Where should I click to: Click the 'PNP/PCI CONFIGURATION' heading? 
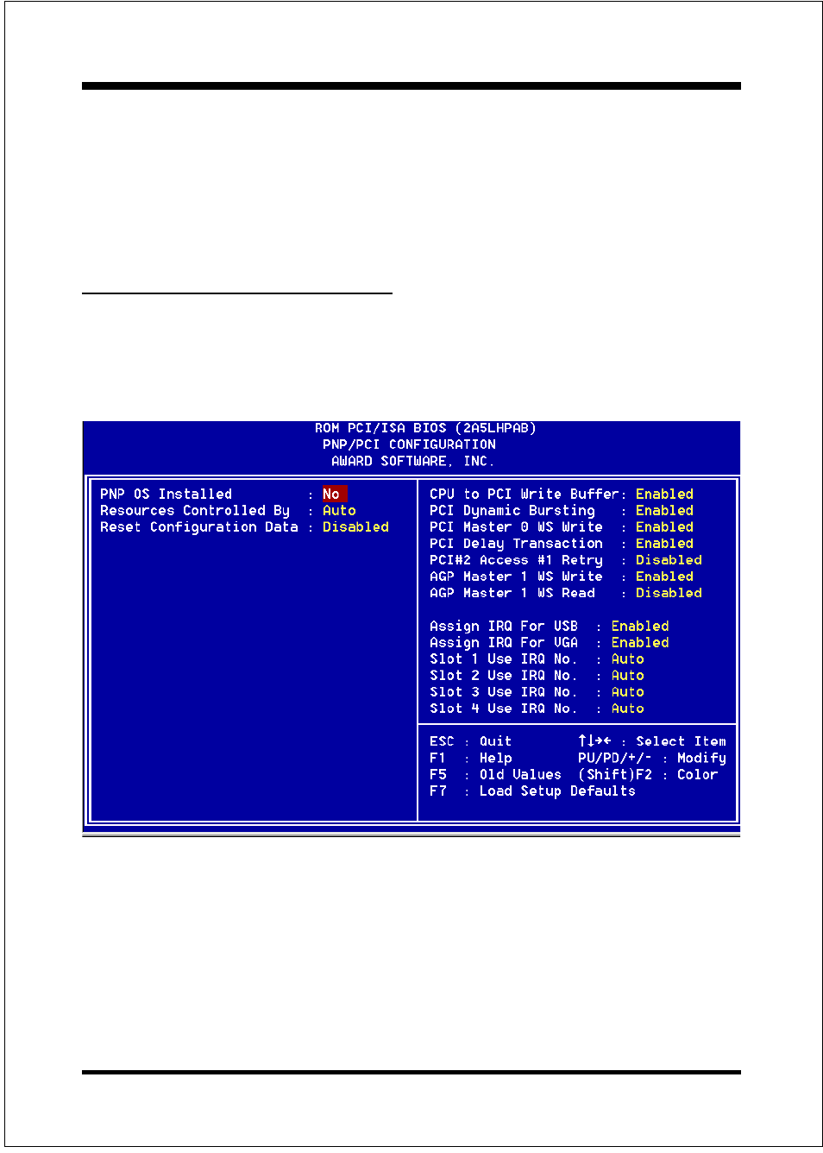point(409,444)
